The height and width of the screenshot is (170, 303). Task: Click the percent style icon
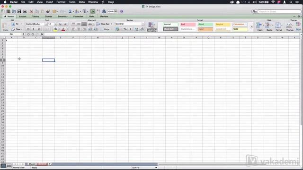pyautogui.click(x=125, y=29)
